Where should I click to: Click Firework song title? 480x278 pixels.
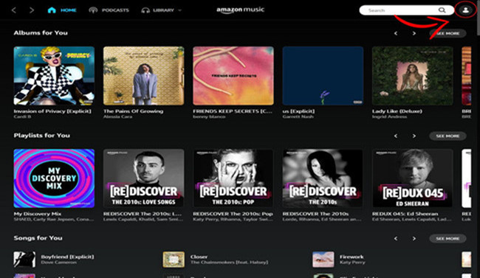pos(352,257)
